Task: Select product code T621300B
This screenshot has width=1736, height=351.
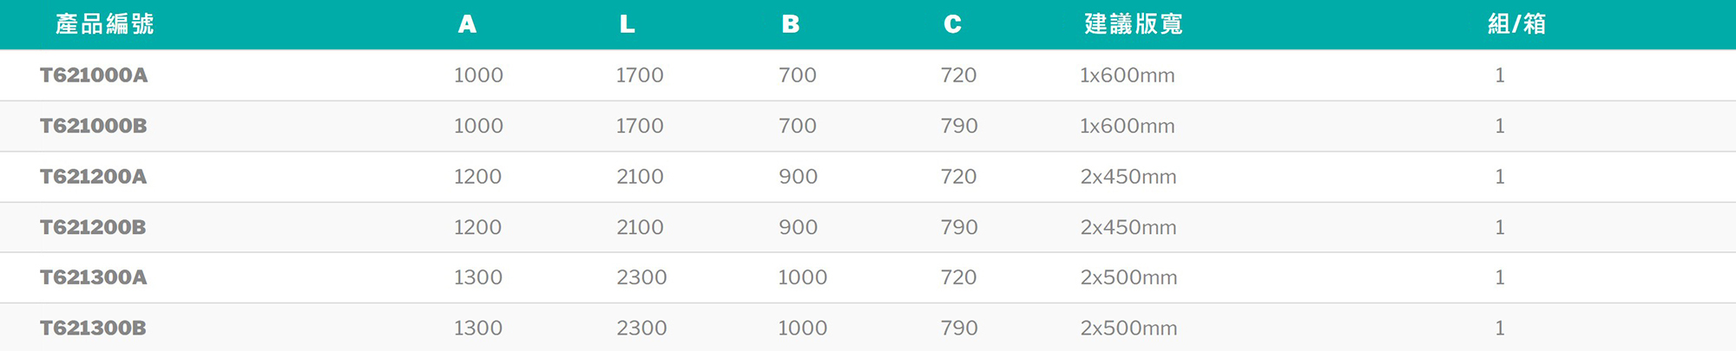Action: click(94, 328)
